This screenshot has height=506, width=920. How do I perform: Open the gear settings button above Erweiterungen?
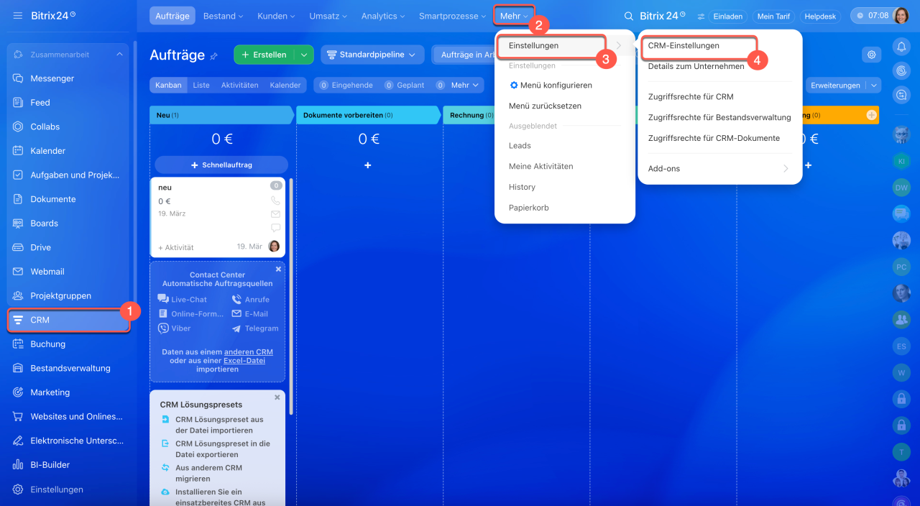(x=872, y=55)
